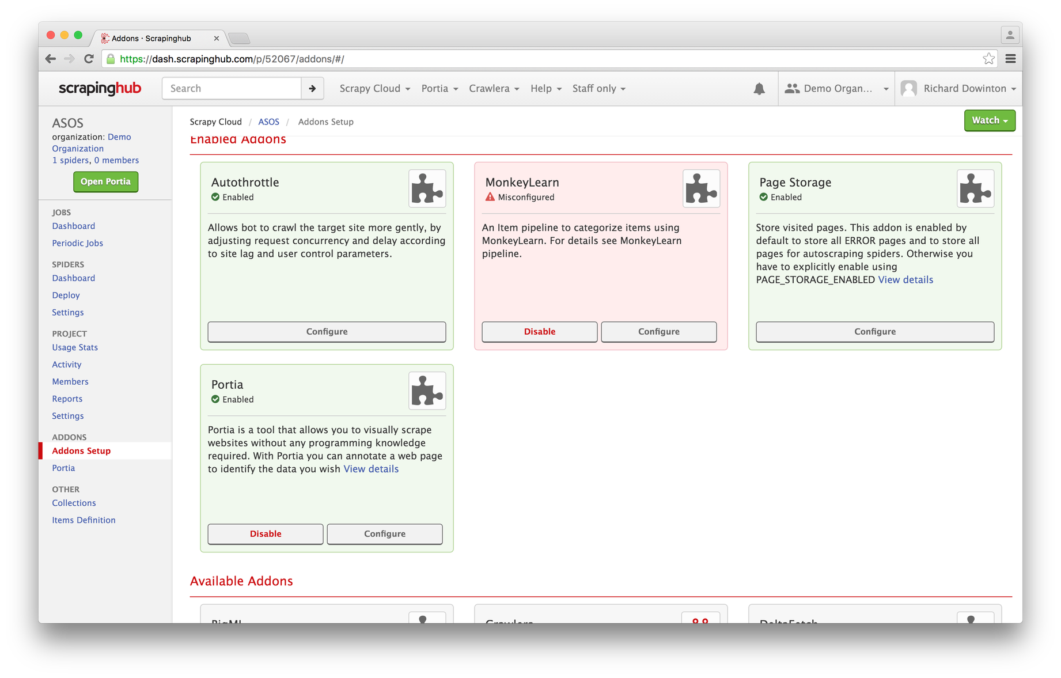Click ASOS in the breadcrumb

click(268, 122)
